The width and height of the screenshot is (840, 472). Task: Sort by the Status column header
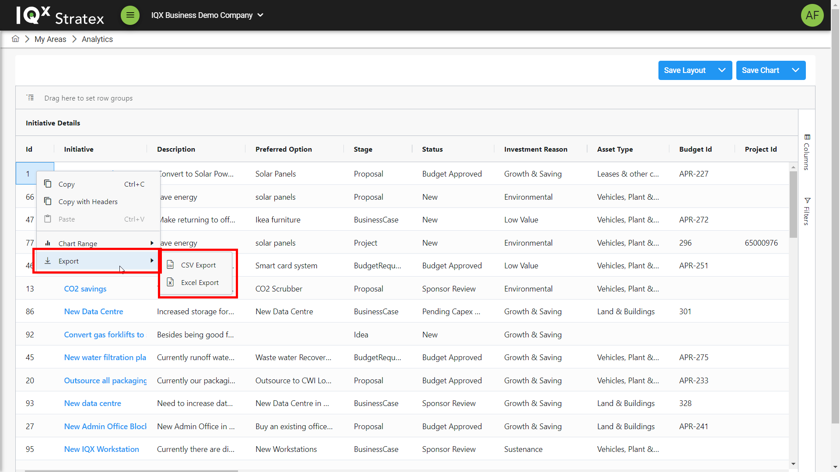tap(432, 149)
